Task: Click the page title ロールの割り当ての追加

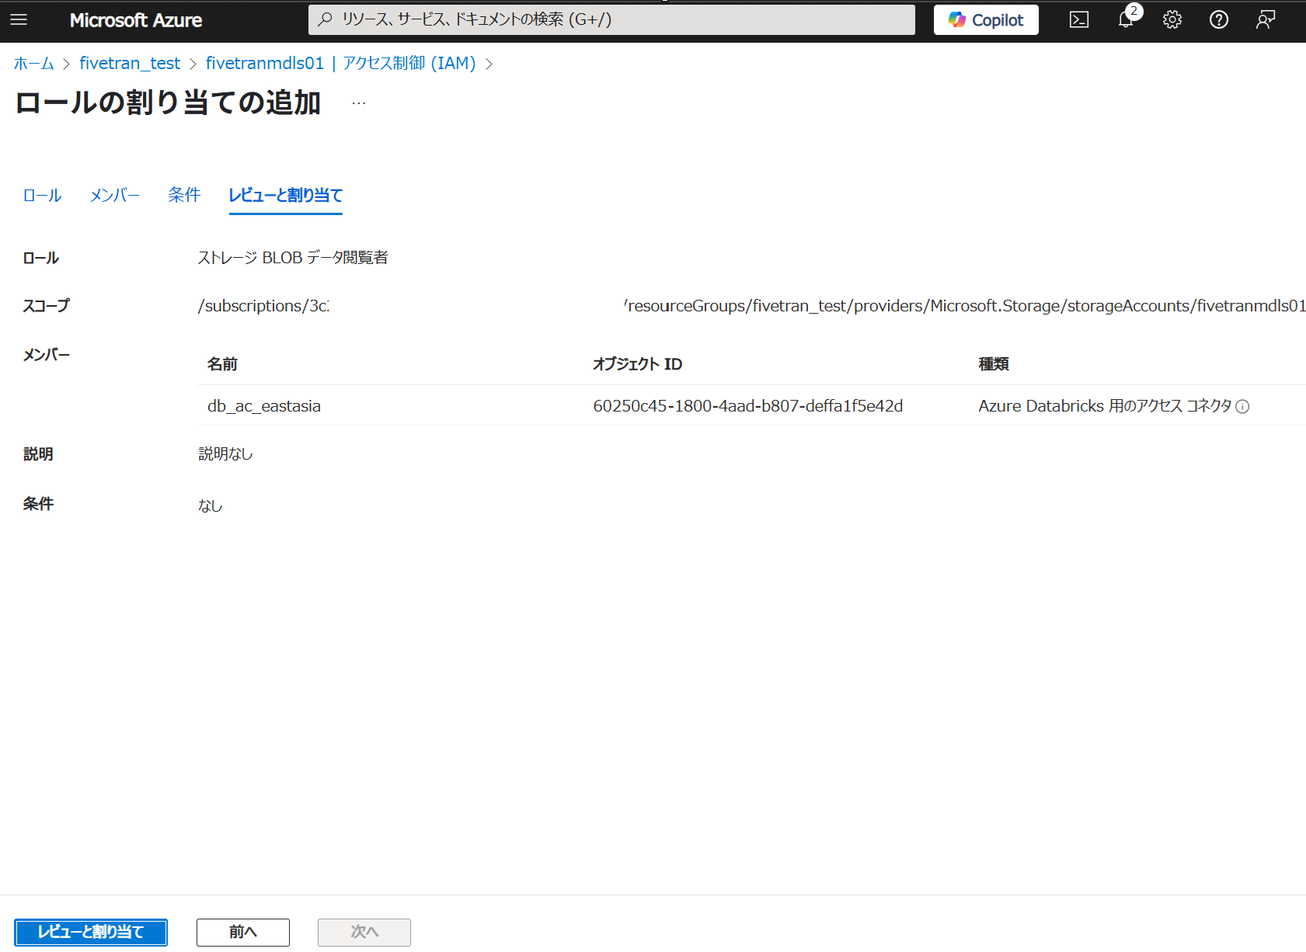Action: tap(168, 102)
